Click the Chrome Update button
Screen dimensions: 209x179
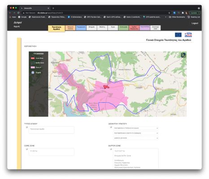(195, 13)
